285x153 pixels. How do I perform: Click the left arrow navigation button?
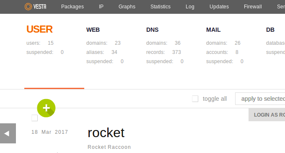(x=8, y=133)
